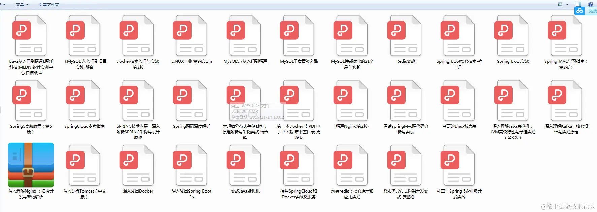
Task: Click the file name 实战Java虚拟机
Action: 245,191
